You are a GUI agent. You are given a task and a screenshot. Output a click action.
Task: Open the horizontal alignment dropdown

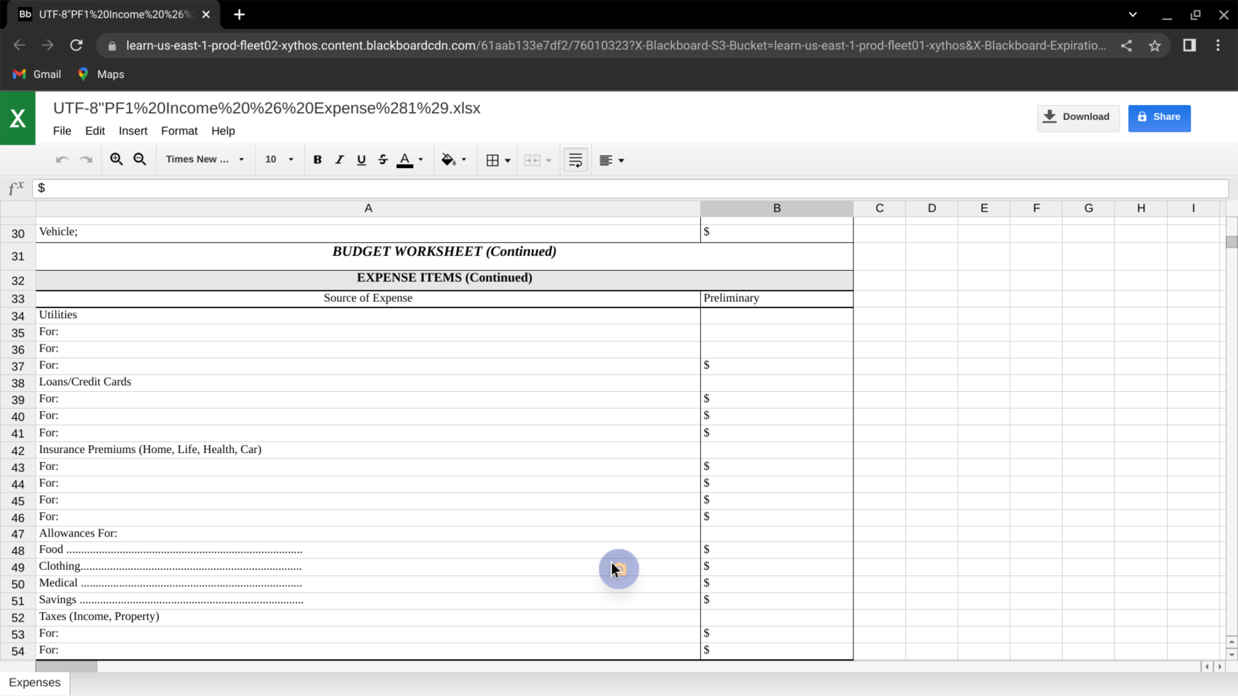point(612,160)
